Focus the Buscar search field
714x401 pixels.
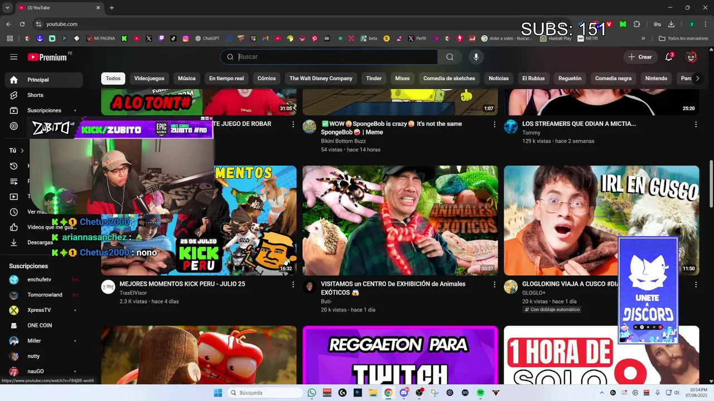pos(329,57)
